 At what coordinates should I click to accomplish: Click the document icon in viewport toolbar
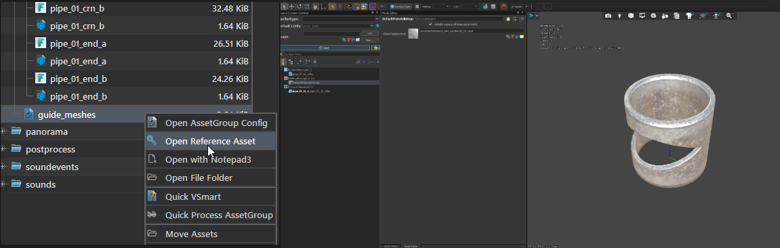(676, 16)
